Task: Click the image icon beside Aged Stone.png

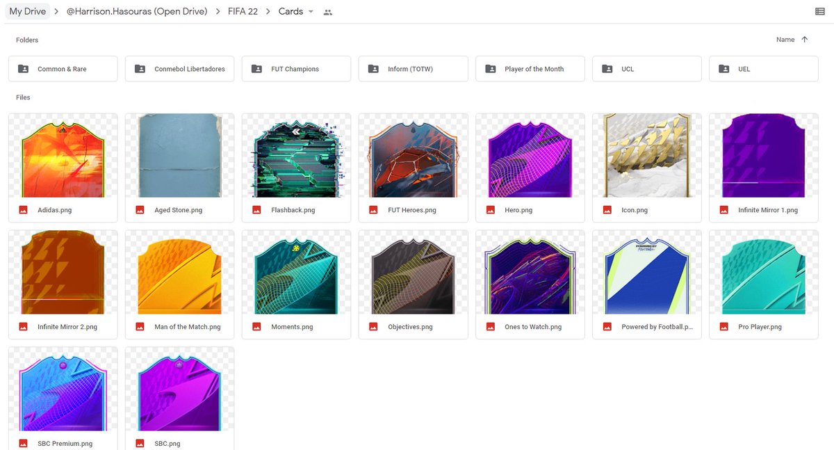Action: [140, 209]
